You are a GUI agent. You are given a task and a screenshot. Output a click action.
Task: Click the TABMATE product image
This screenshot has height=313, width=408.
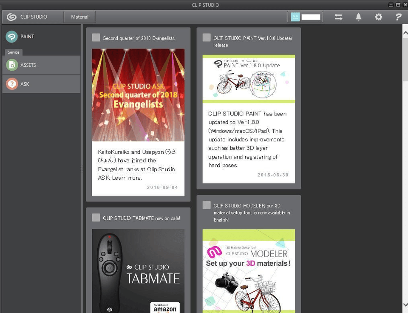pos(138,270)
